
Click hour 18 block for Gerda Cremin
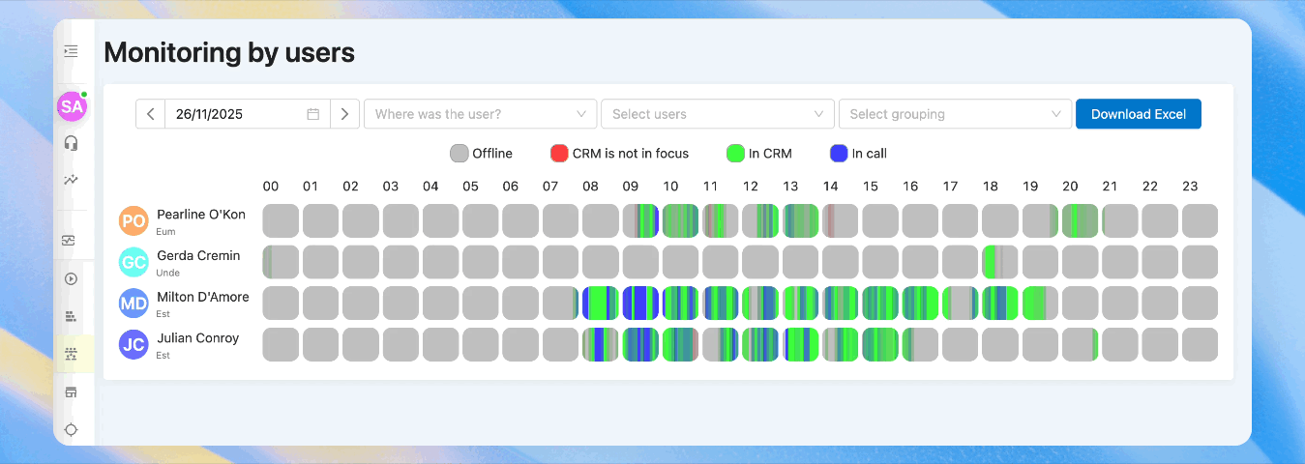pos(1000,262)
